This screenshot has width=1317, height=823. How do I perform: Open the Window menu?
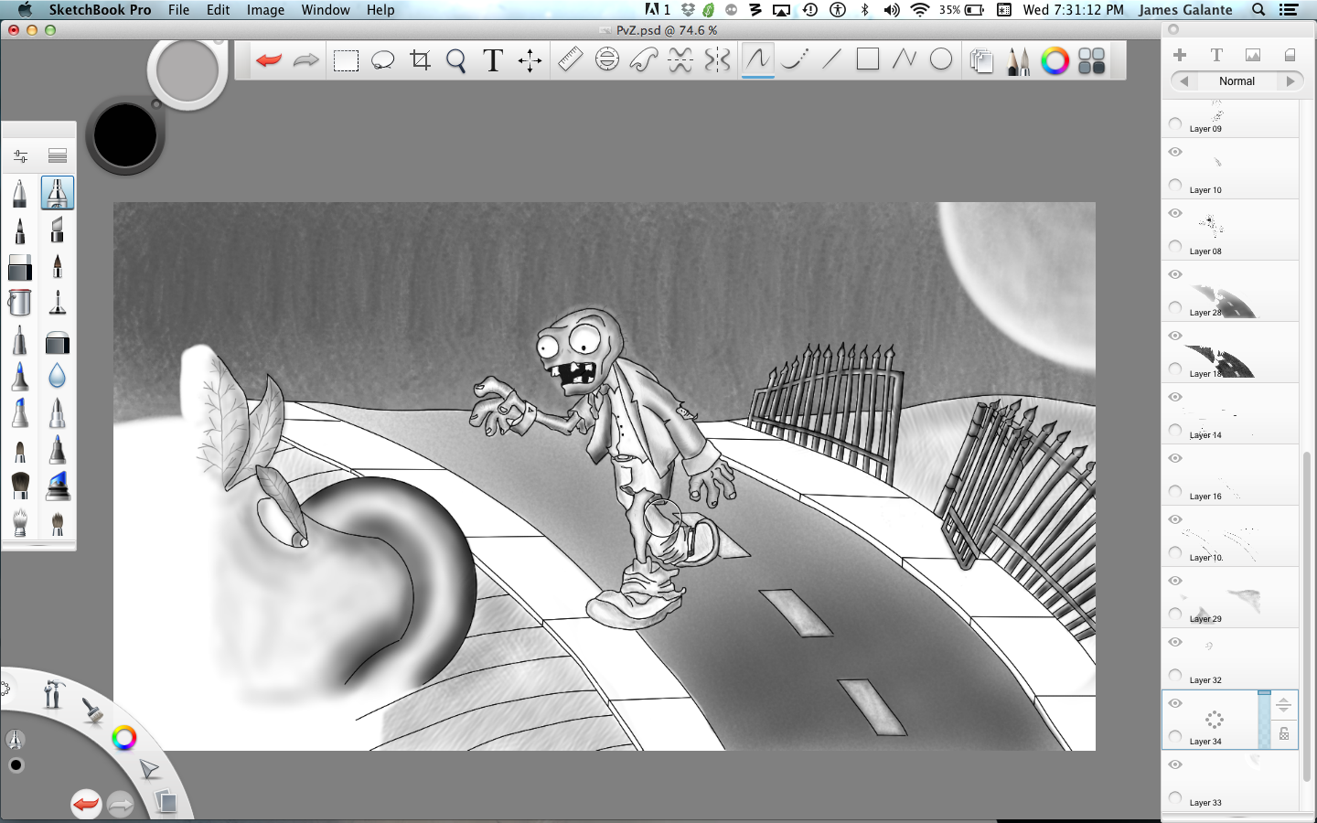[326, 10]
